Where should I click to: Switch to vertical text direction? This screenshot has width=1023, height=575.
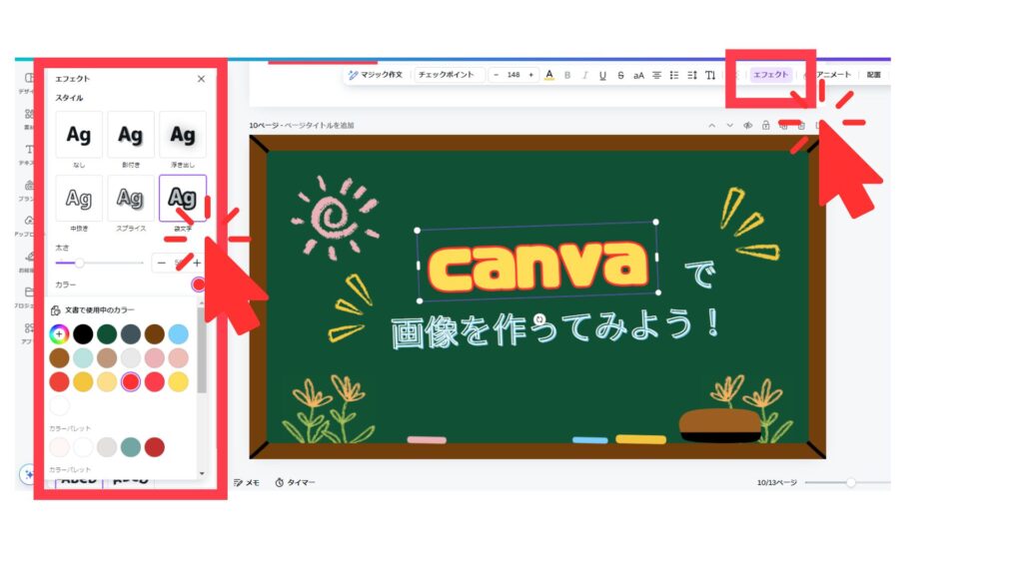click(x=710, y=75)
